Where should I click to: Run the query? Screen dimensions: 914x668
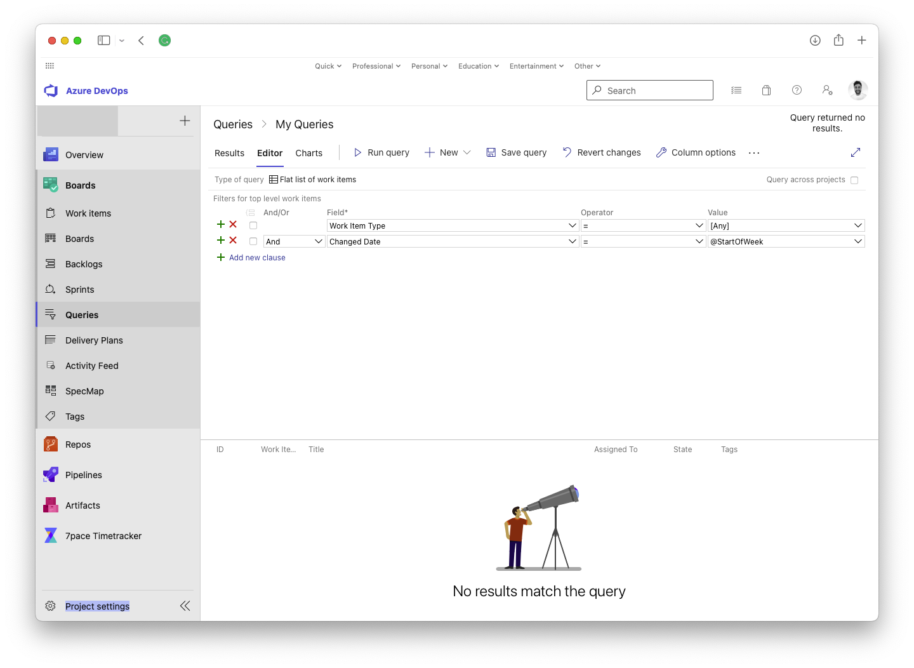click(381, 152)
